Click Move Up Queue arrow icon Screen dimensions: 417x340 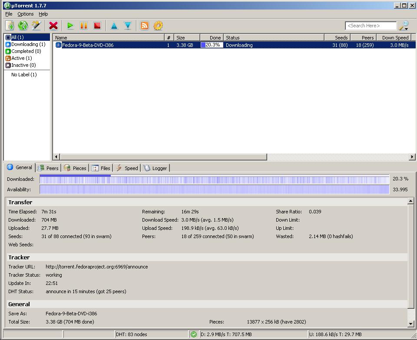pyautogui.click(x=114, y=26)
